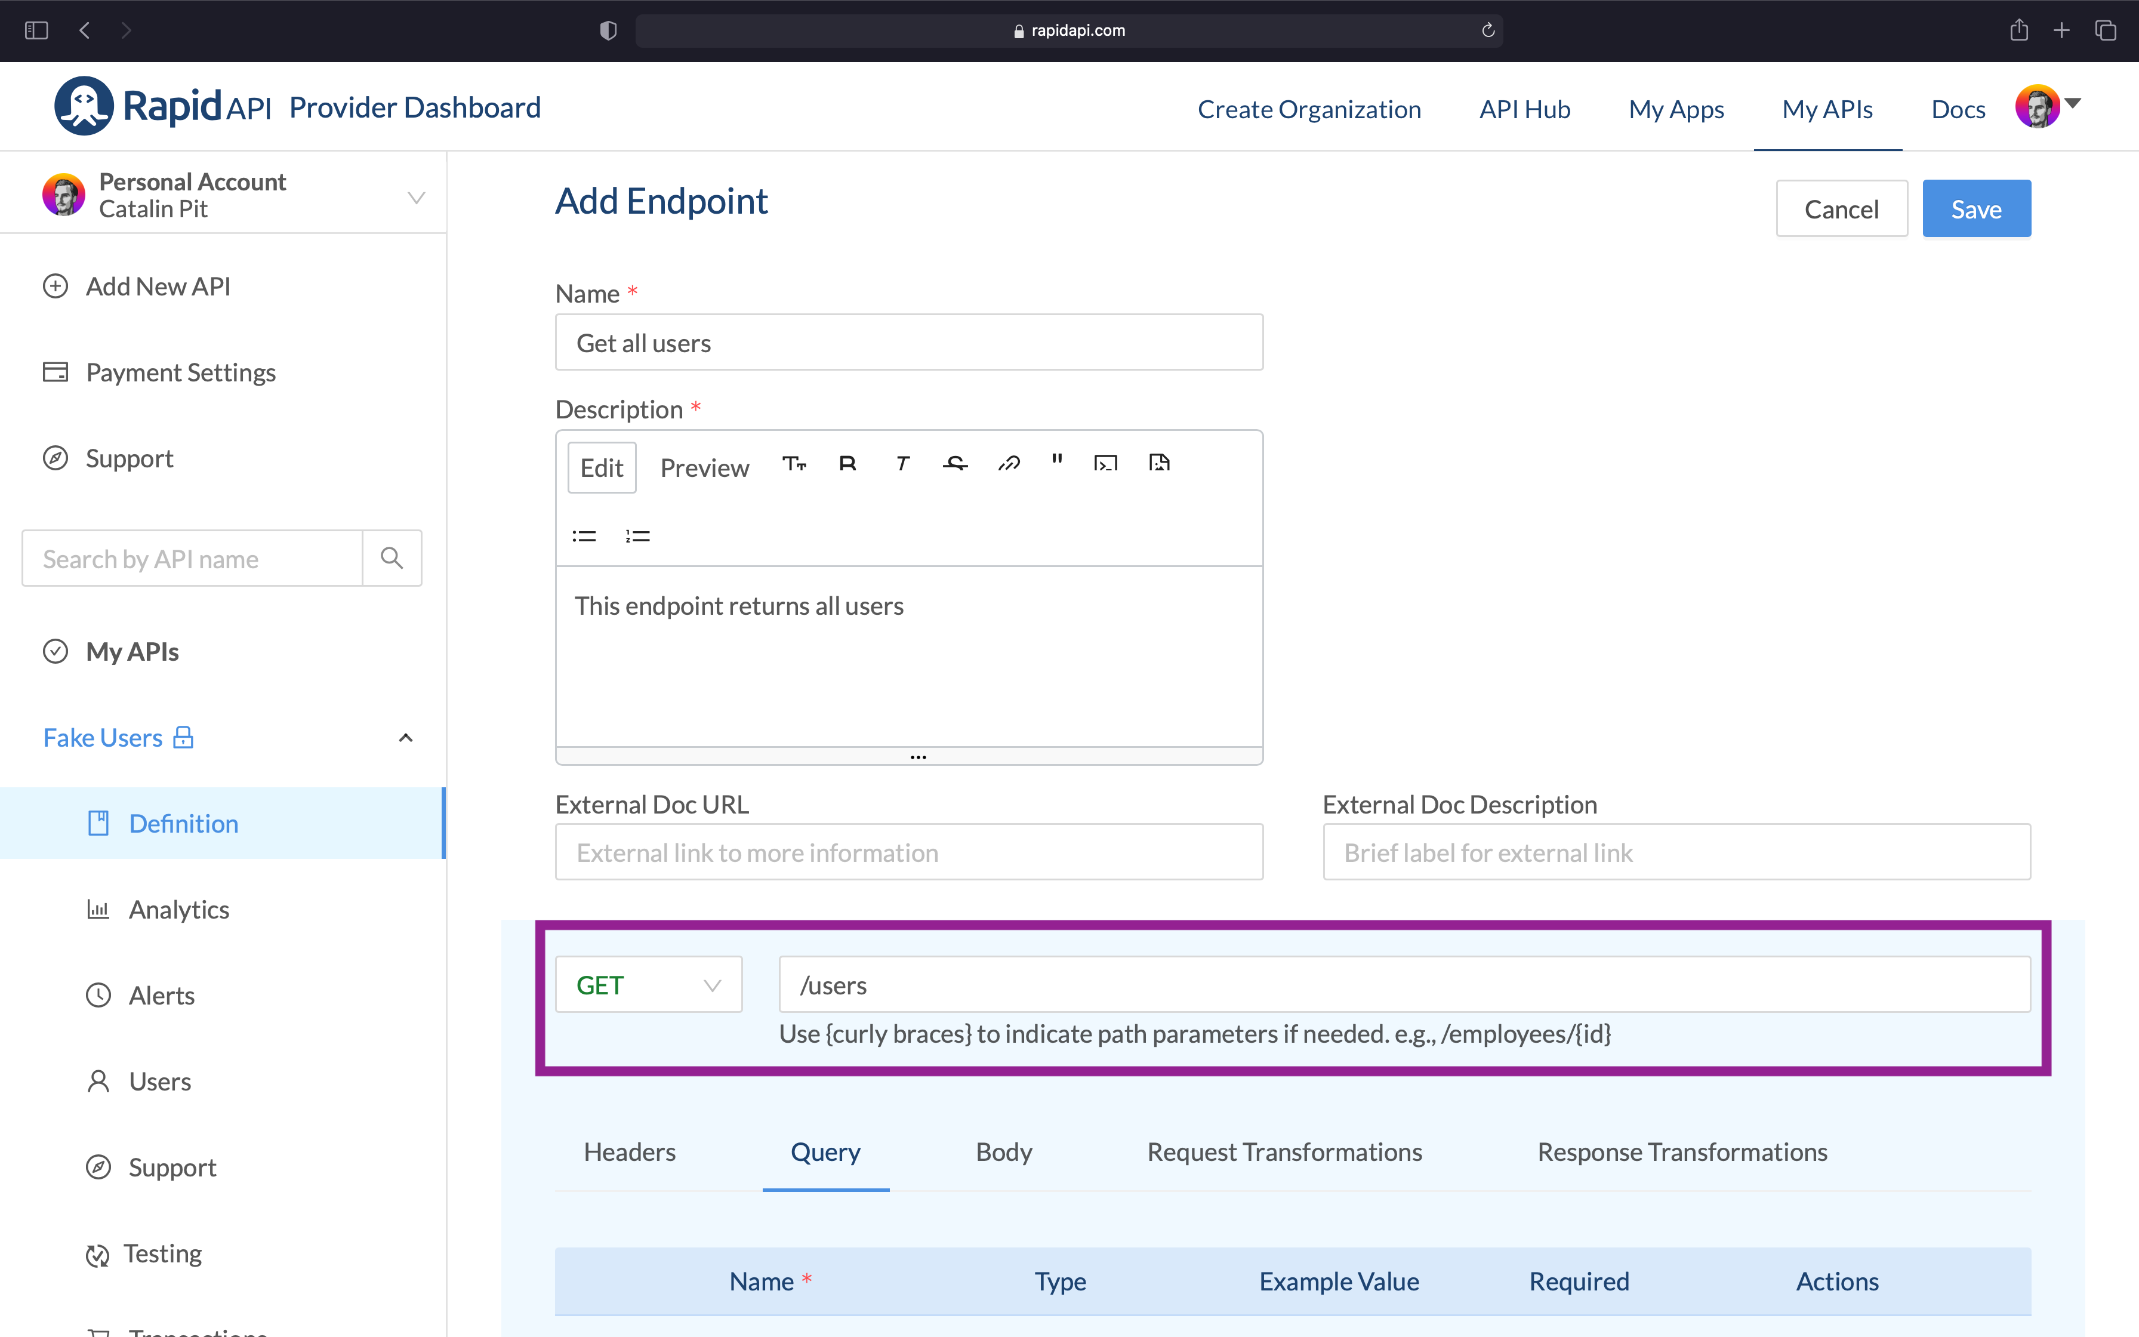Viewport: 2139px width, 1337px height.
Task: Click the Save button
Action: (1975, 208)
